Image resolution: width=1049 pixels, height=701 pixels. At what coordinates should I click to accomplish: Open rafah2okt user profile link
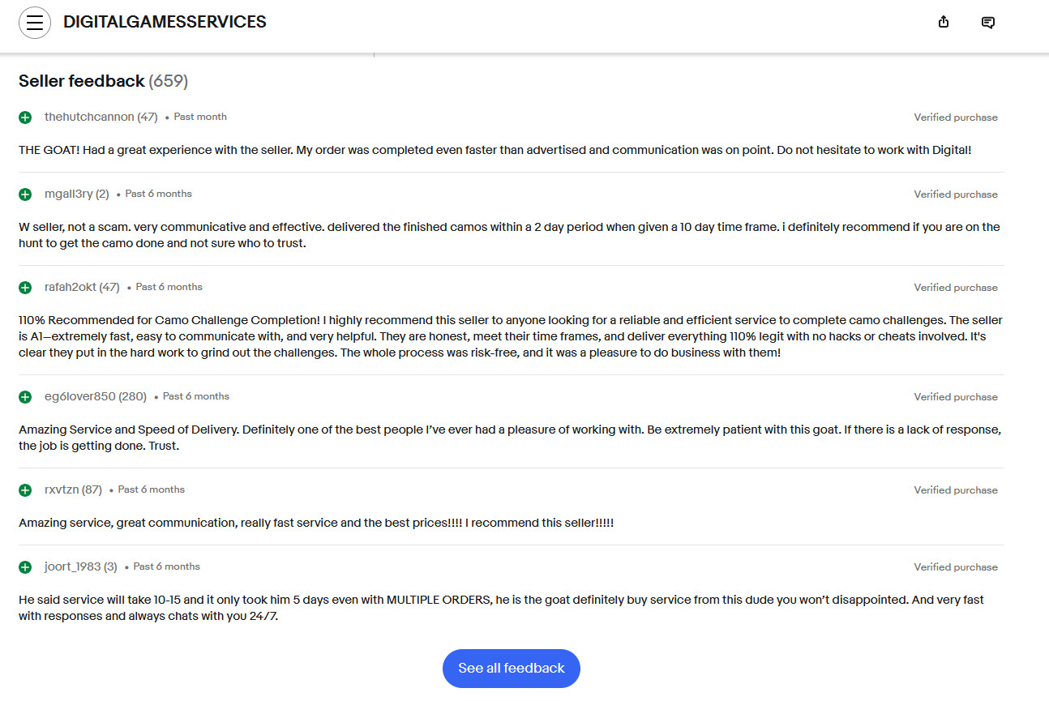tap(71, 287)
